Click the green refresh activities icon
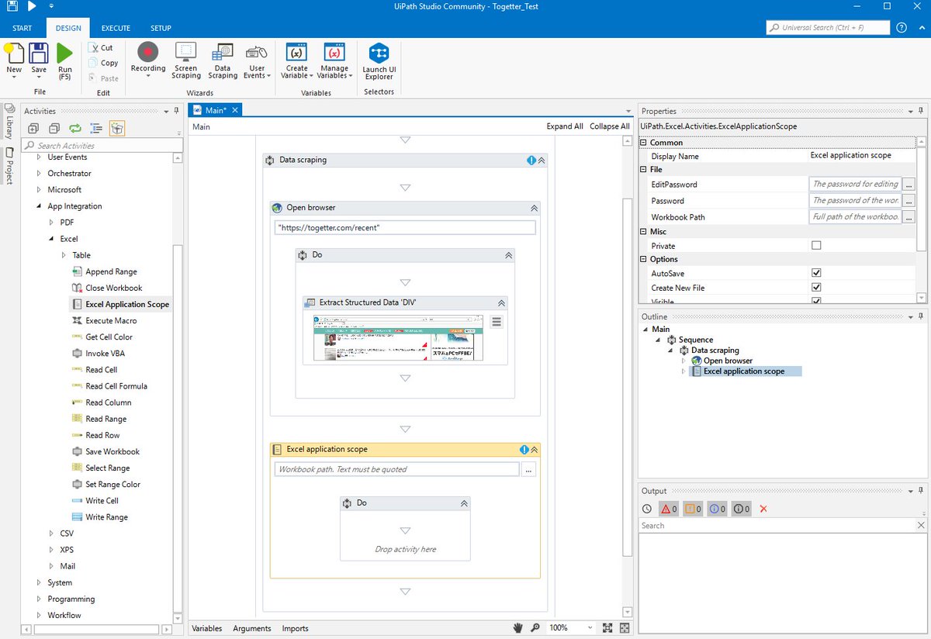Image resolution: width=931 pixels, height=639 pixels. 75,128
